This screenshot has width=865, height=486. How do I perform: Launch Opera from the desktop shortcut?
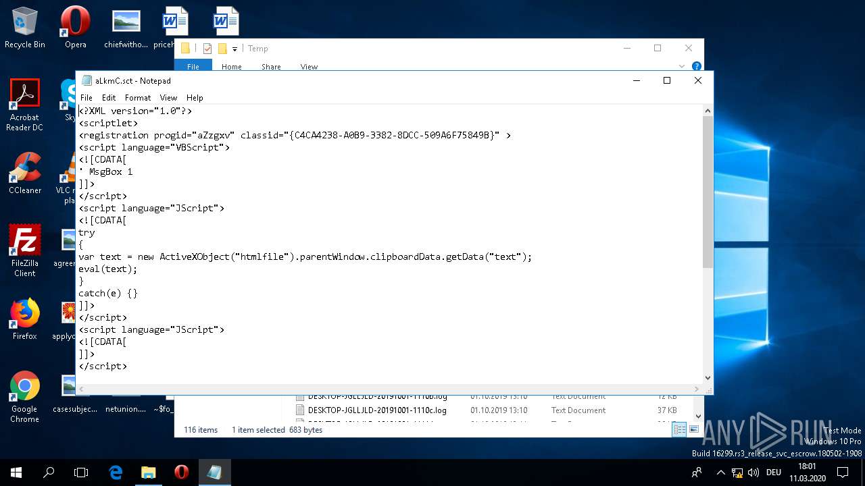(76, 27)
